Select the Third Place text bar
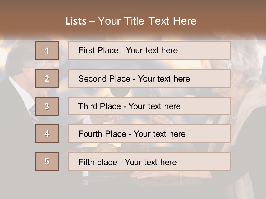The height and width of the screenshot is (199, 266). click(x=149, y=106)
